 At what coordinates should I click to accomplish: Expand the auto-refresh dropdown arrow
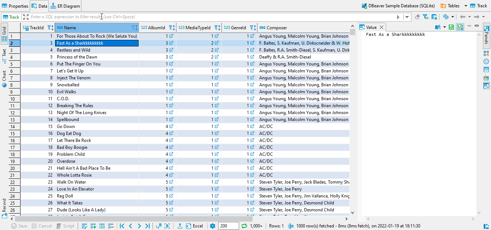click(453, 17)
